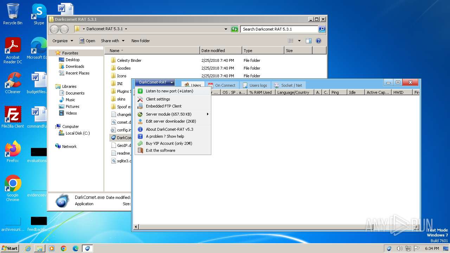Toggle the Explorer preview pane icon
450x253 pixels.
coord(308,41)
